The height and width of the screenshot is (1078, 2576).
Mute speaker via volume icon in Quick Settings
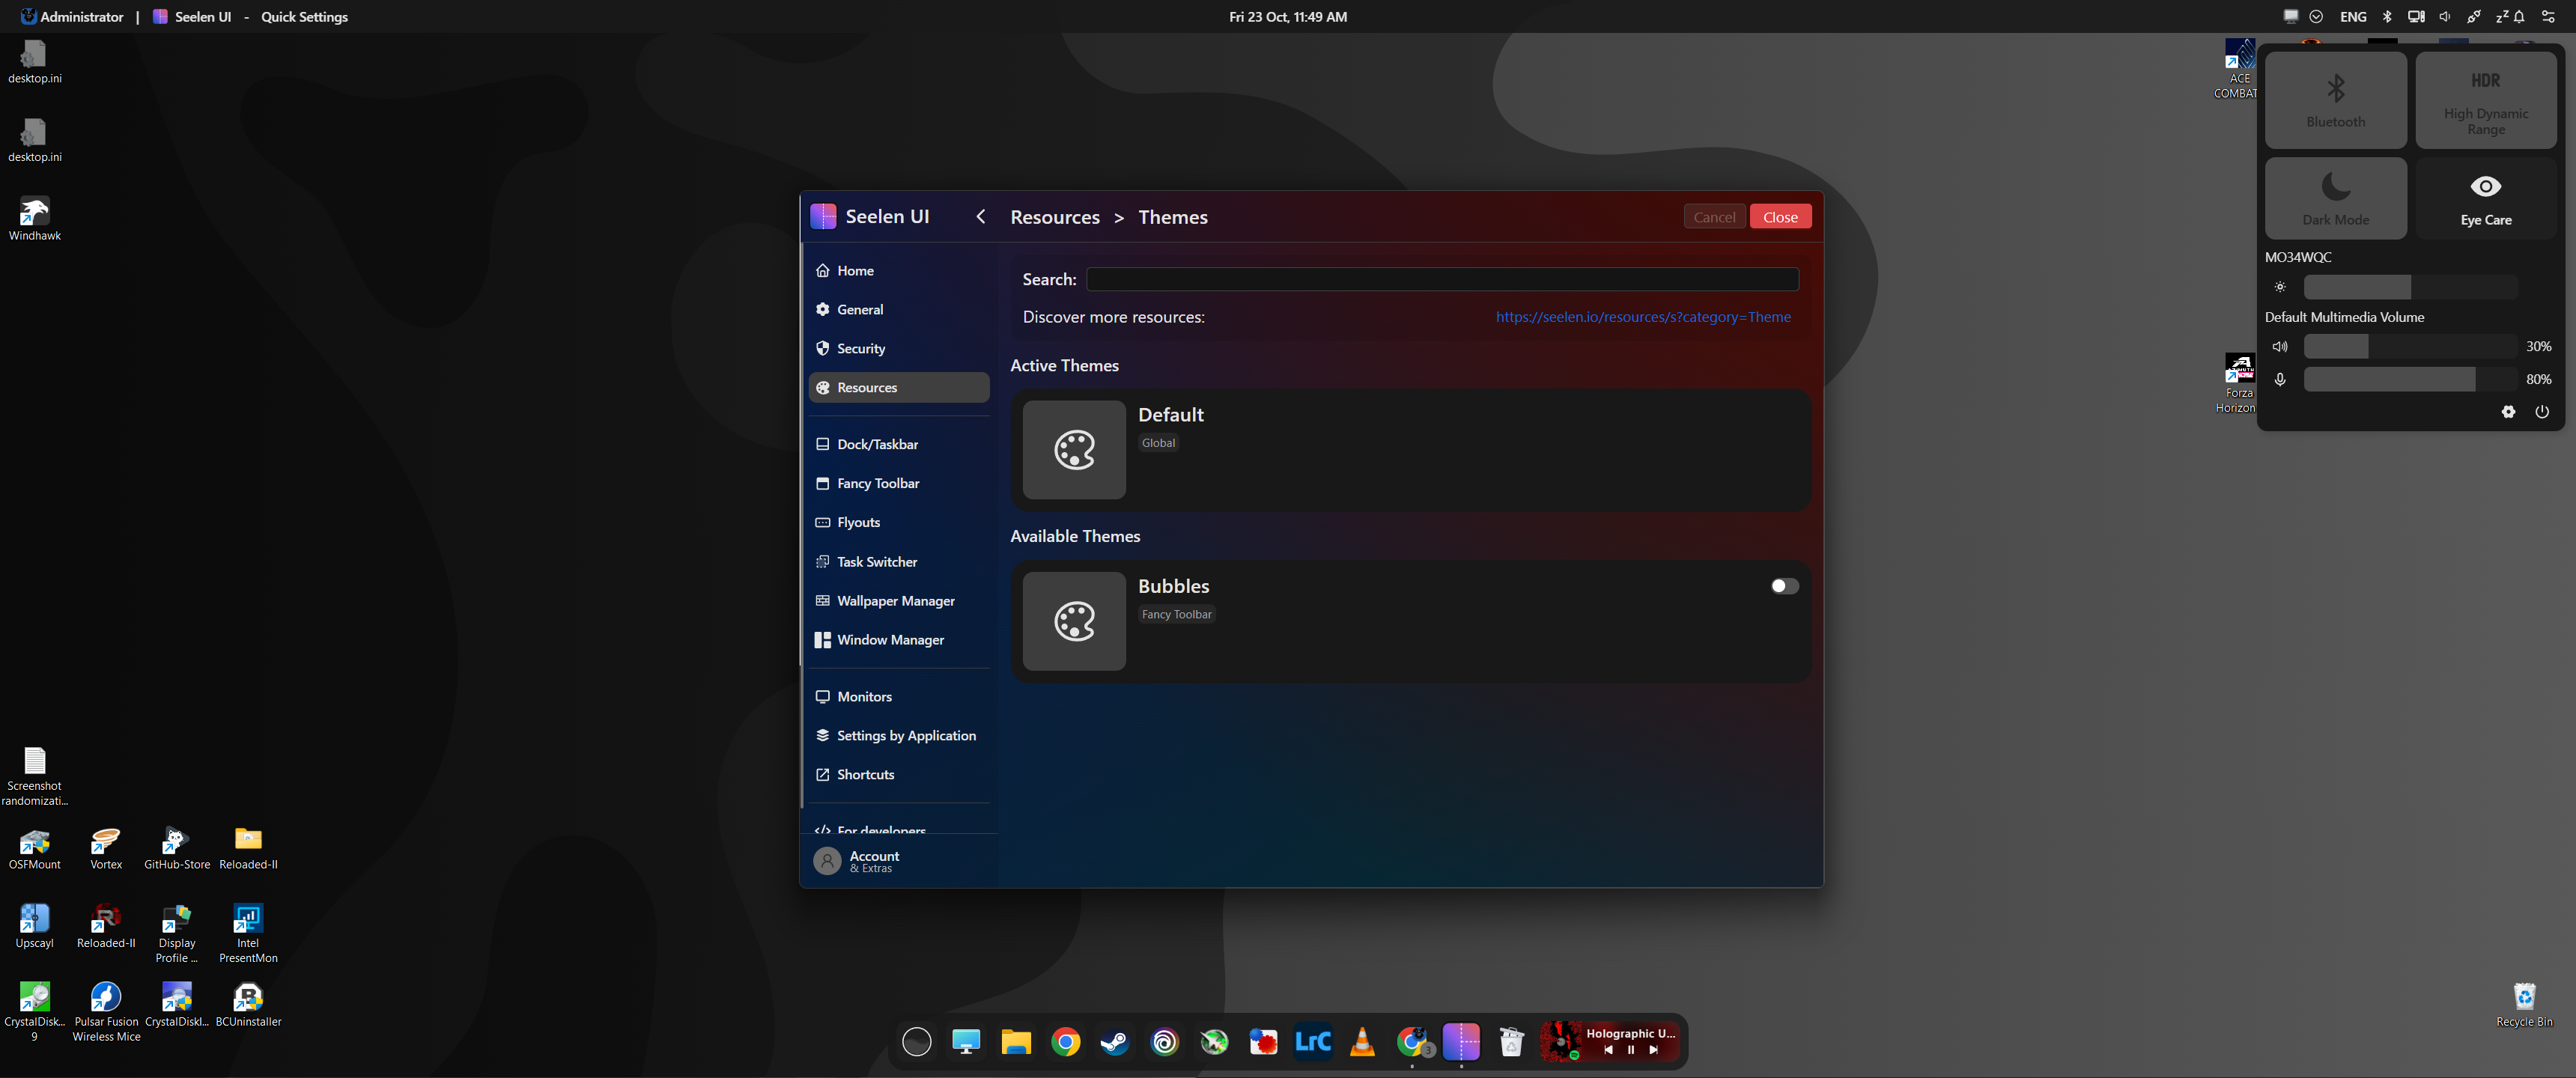[x=2280, y=346]
